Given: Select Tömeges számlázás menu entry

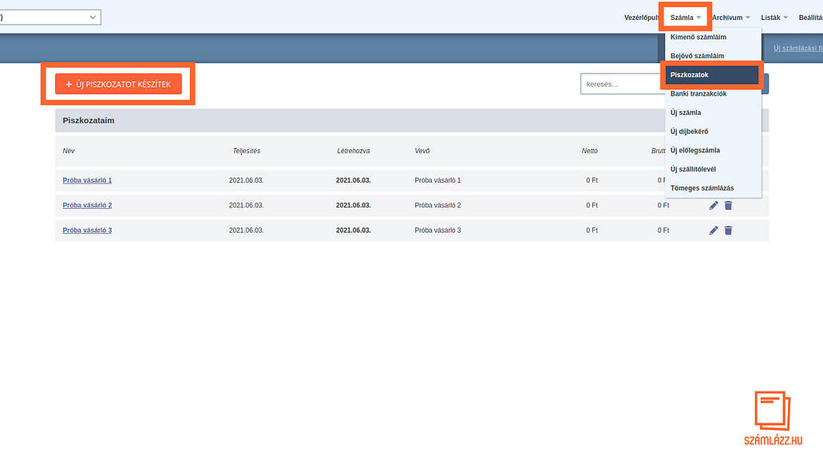Looking at the screenshot, I should 702,188.
